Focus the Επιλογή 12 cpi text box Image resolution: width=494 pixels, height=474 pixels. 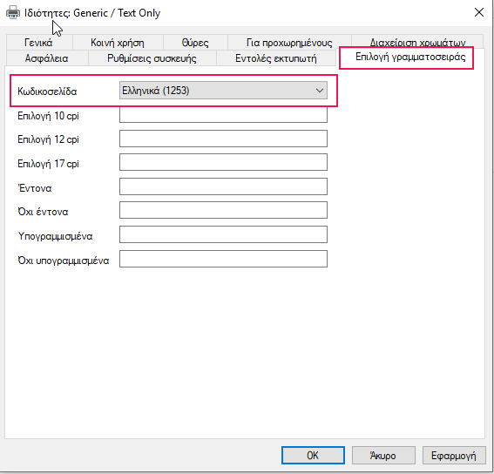tap(223, 139)
